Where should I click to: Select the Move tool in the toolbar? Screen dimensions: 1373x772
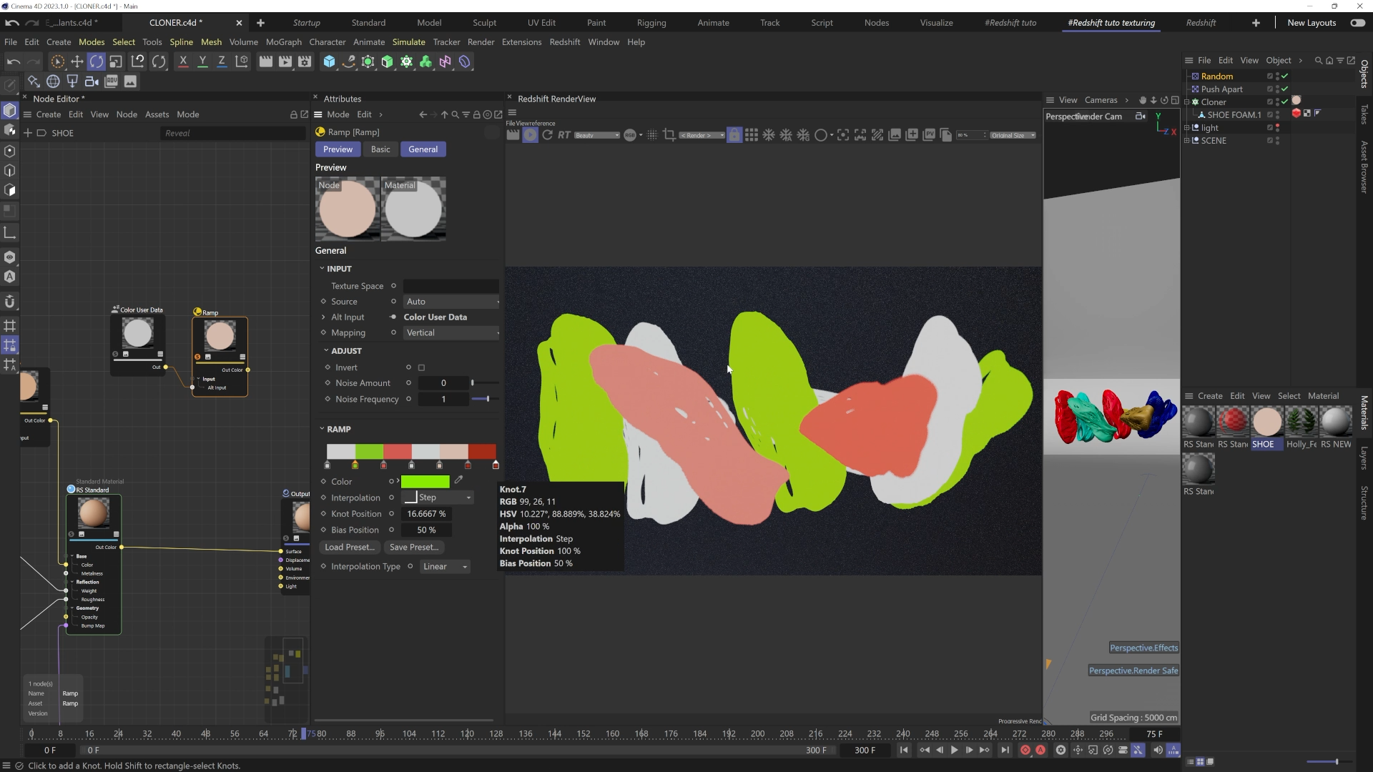(77, 61)
